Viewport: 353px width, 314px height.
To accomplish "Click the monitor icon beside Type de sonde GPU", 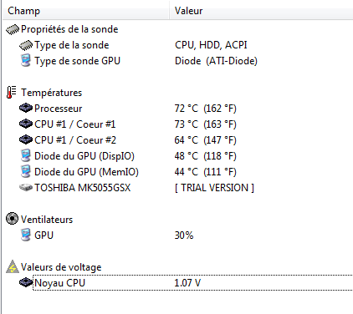I will [26, 61].
